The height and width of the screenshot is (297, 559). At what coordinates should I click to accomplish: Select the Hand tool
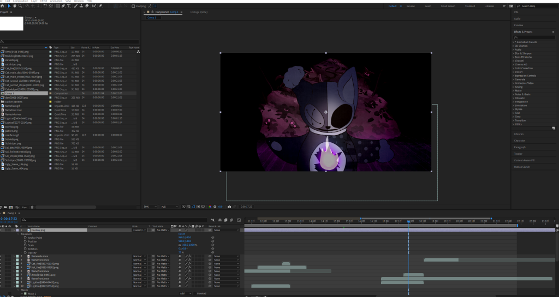point(15,6)
